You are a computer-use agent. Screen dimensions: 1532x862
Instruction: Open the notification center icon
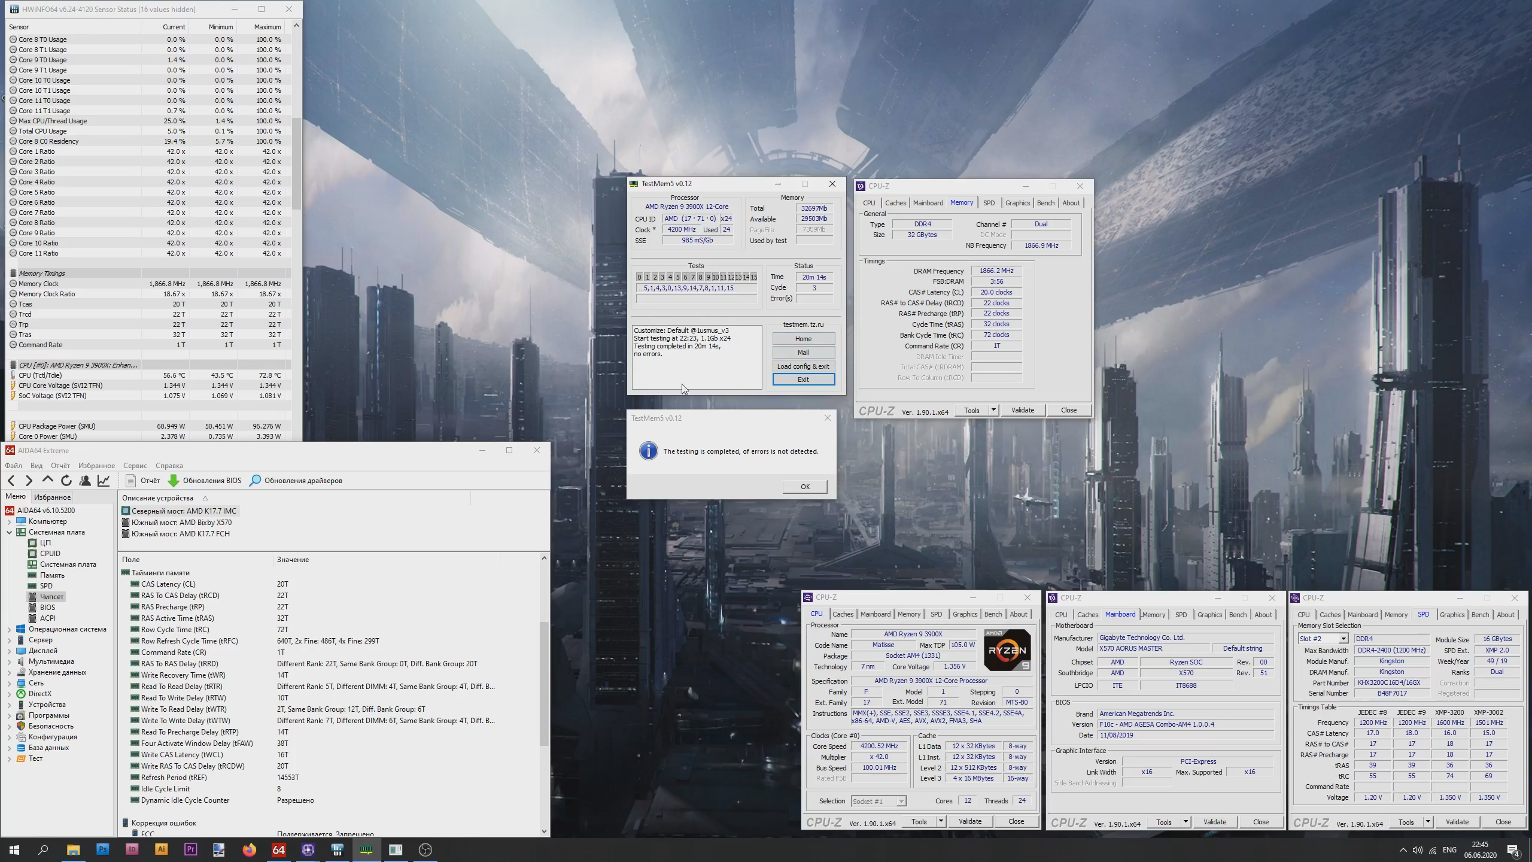pos(1513,850)
